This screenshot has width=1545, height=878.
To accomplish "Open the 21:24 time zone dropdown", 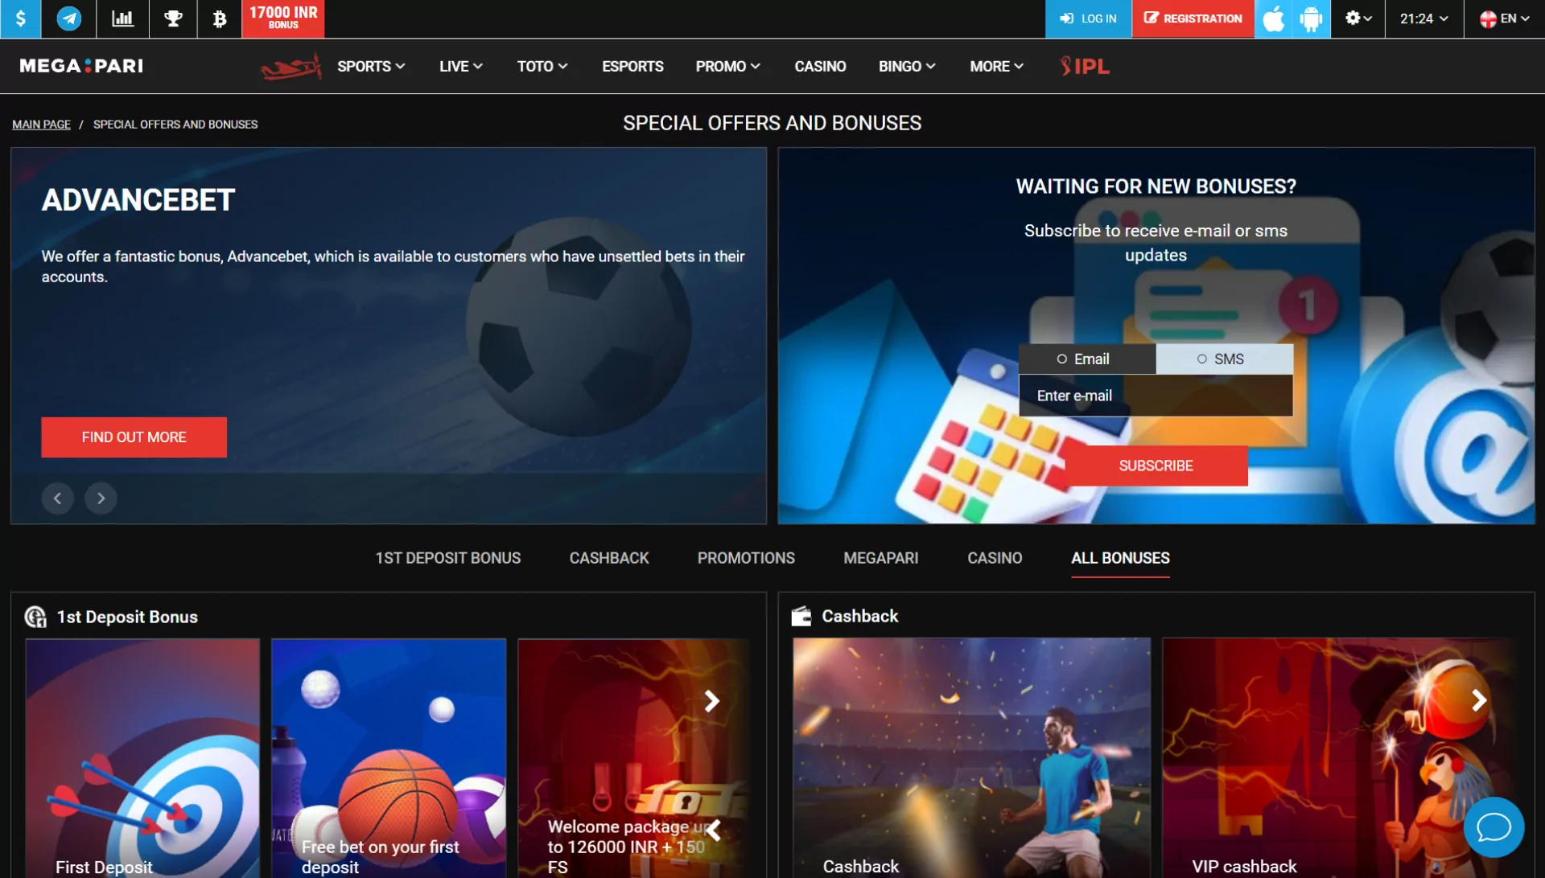I will (x=1423, y=18).
